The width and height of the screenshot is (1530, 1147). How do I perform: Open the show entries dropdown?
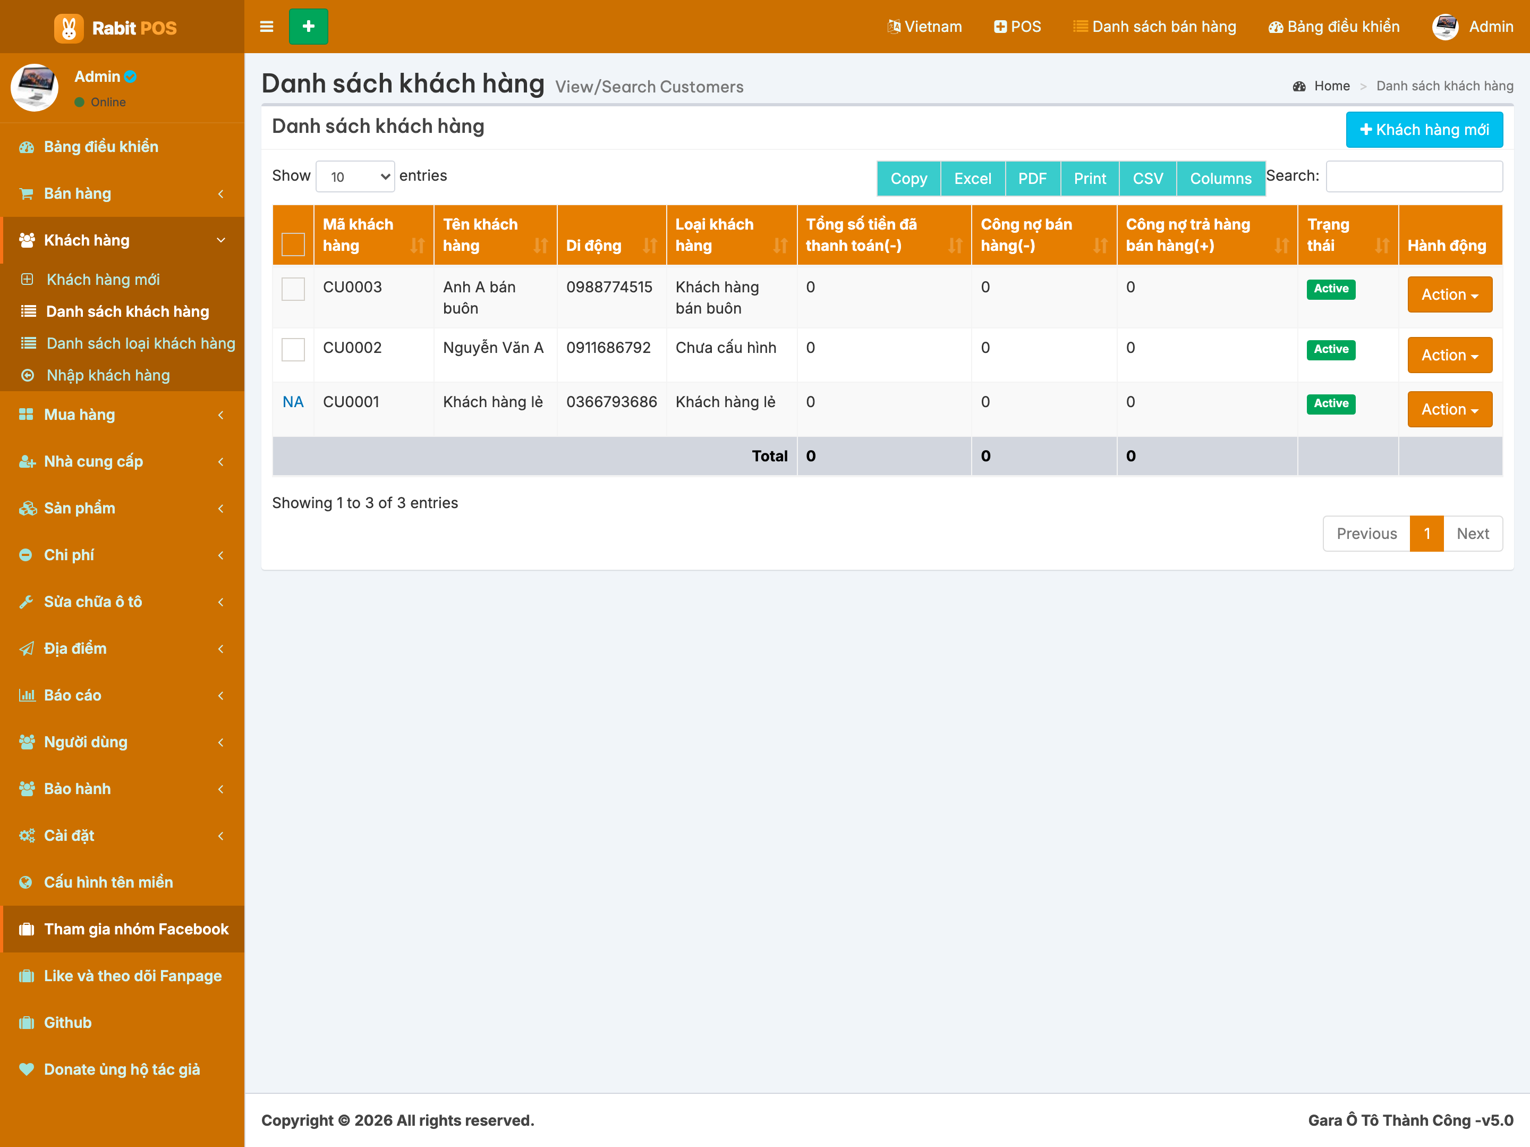[355, 176]
